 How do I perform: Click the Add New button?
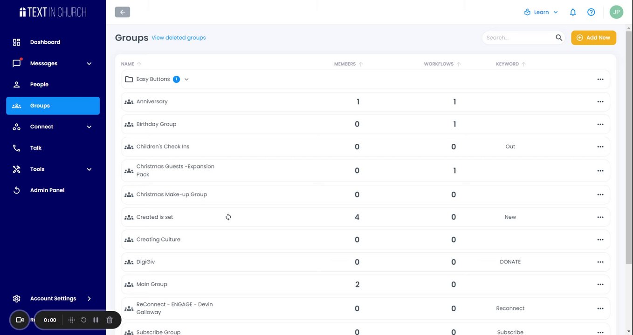(x=593, y=38)
